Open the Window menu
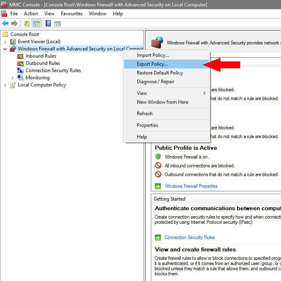 [98, 14]
